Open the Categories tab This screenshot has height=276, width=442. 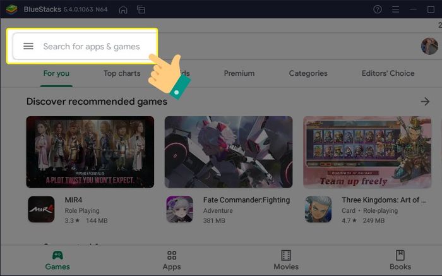coord(308,73)
